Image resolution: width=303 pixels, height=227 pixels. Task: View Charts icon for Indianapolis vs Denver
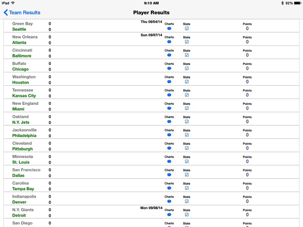pos(169,201)
